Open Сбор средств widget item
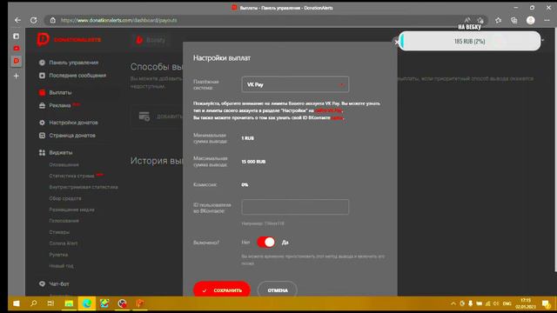Screen dimensions: 557x313 [65, 198]
